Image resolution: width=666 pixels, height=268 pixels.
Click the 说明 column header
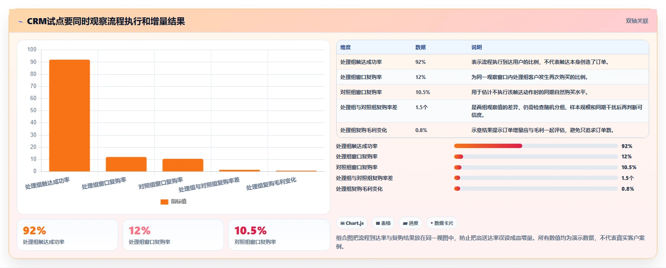(477, 47)
